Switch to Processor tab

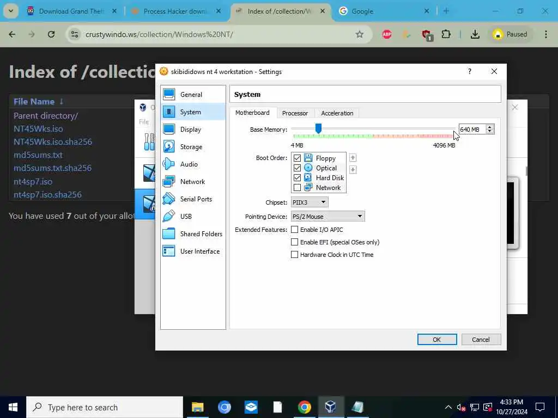[x=295, y=113]
